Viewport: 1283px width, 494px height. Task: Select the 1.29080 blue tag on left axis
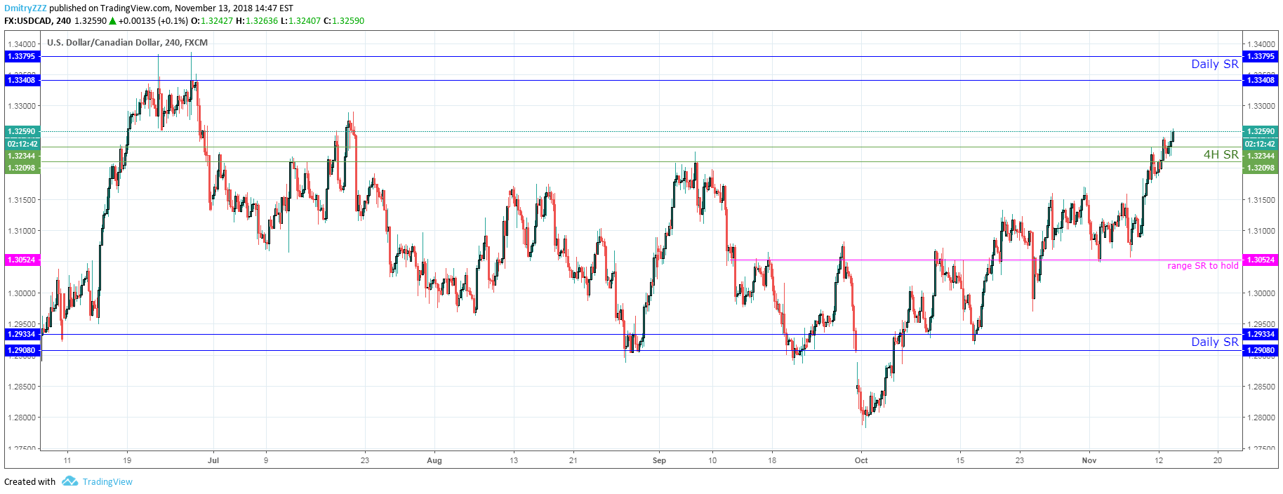coord(22,350)
